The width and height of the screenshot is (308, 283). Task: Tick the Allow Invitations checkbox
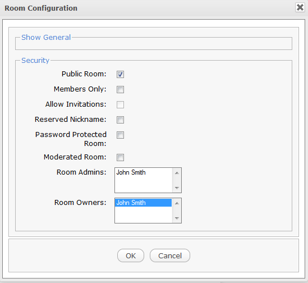coord(120,104)
